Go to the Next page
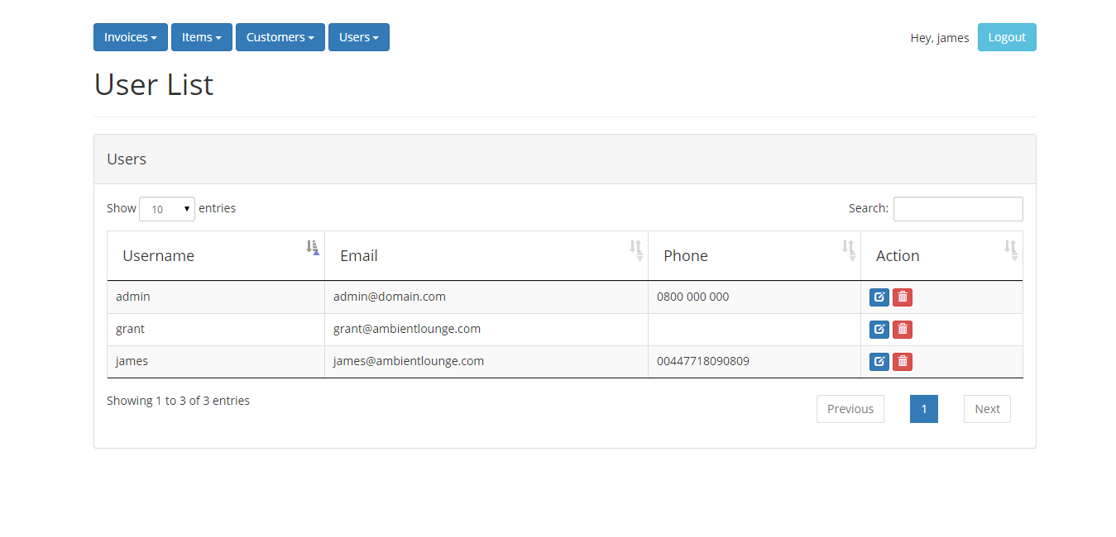The height and width of the screenshot is (537, 1116). tap(987, 409)
